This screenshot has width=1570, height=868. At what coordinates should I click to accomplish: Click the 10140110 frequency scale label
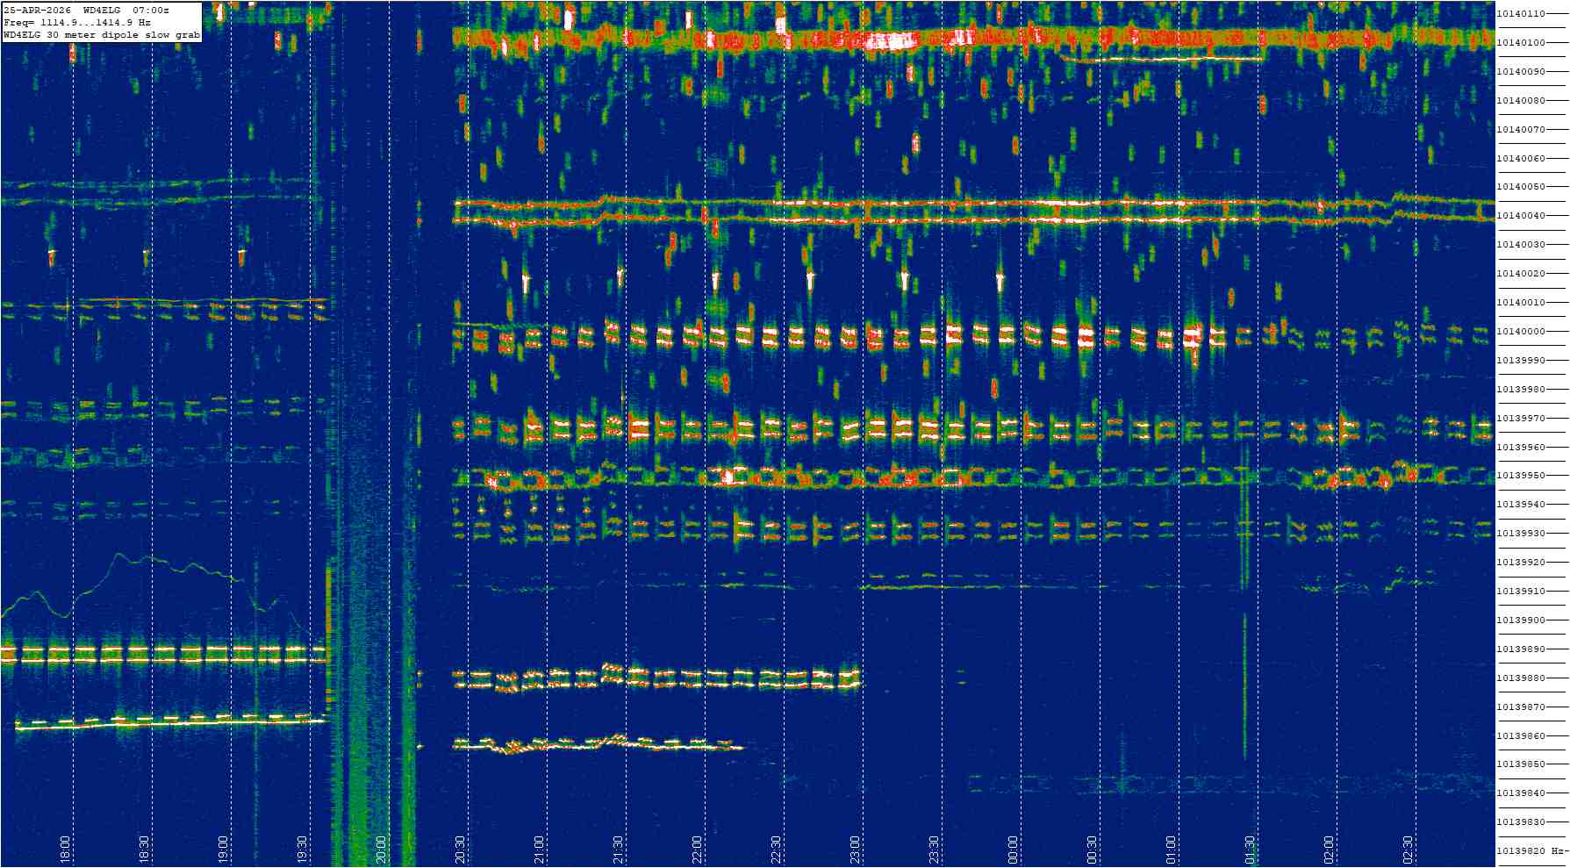click(x=1521, y=14)
